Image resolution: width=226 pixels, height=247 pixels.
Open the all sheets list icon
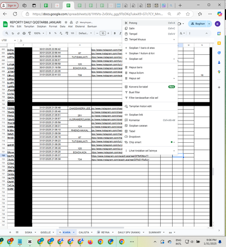pyautogui.click(x=17, y=232)
